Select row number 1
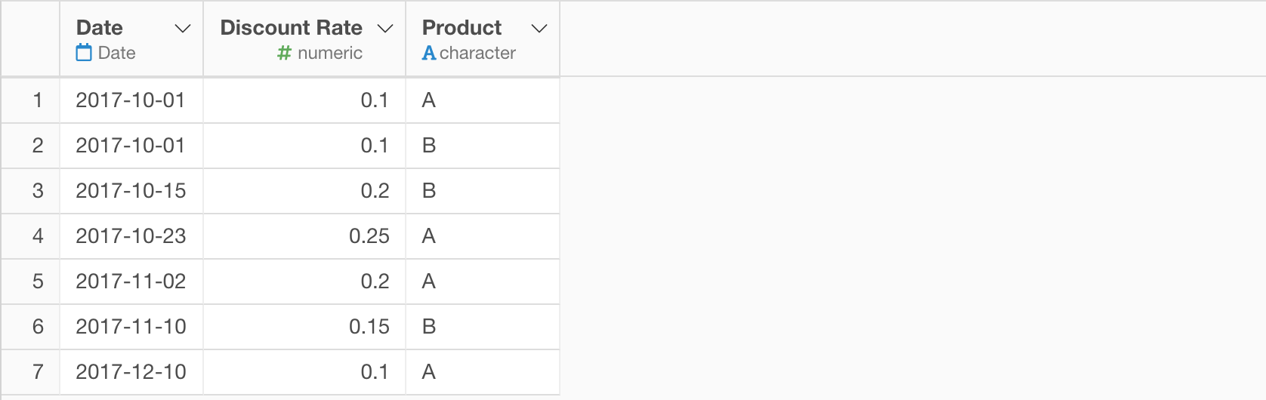 pyautogui.click(x=38, y=100)
